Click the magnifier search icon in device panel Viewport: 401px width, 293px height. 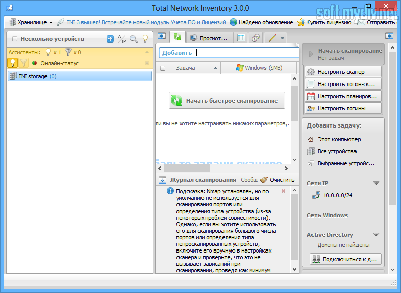[x=134, y=39]
